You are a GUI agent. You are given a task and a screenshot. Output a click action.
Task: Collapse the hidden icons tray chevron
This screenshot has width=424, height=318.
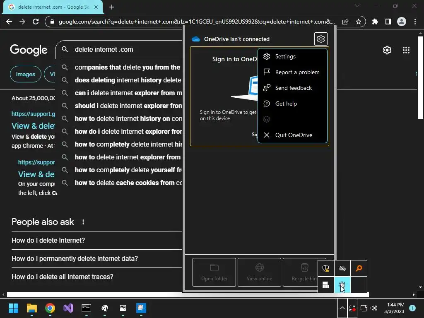pyautogui.click(x=342, y=308)
